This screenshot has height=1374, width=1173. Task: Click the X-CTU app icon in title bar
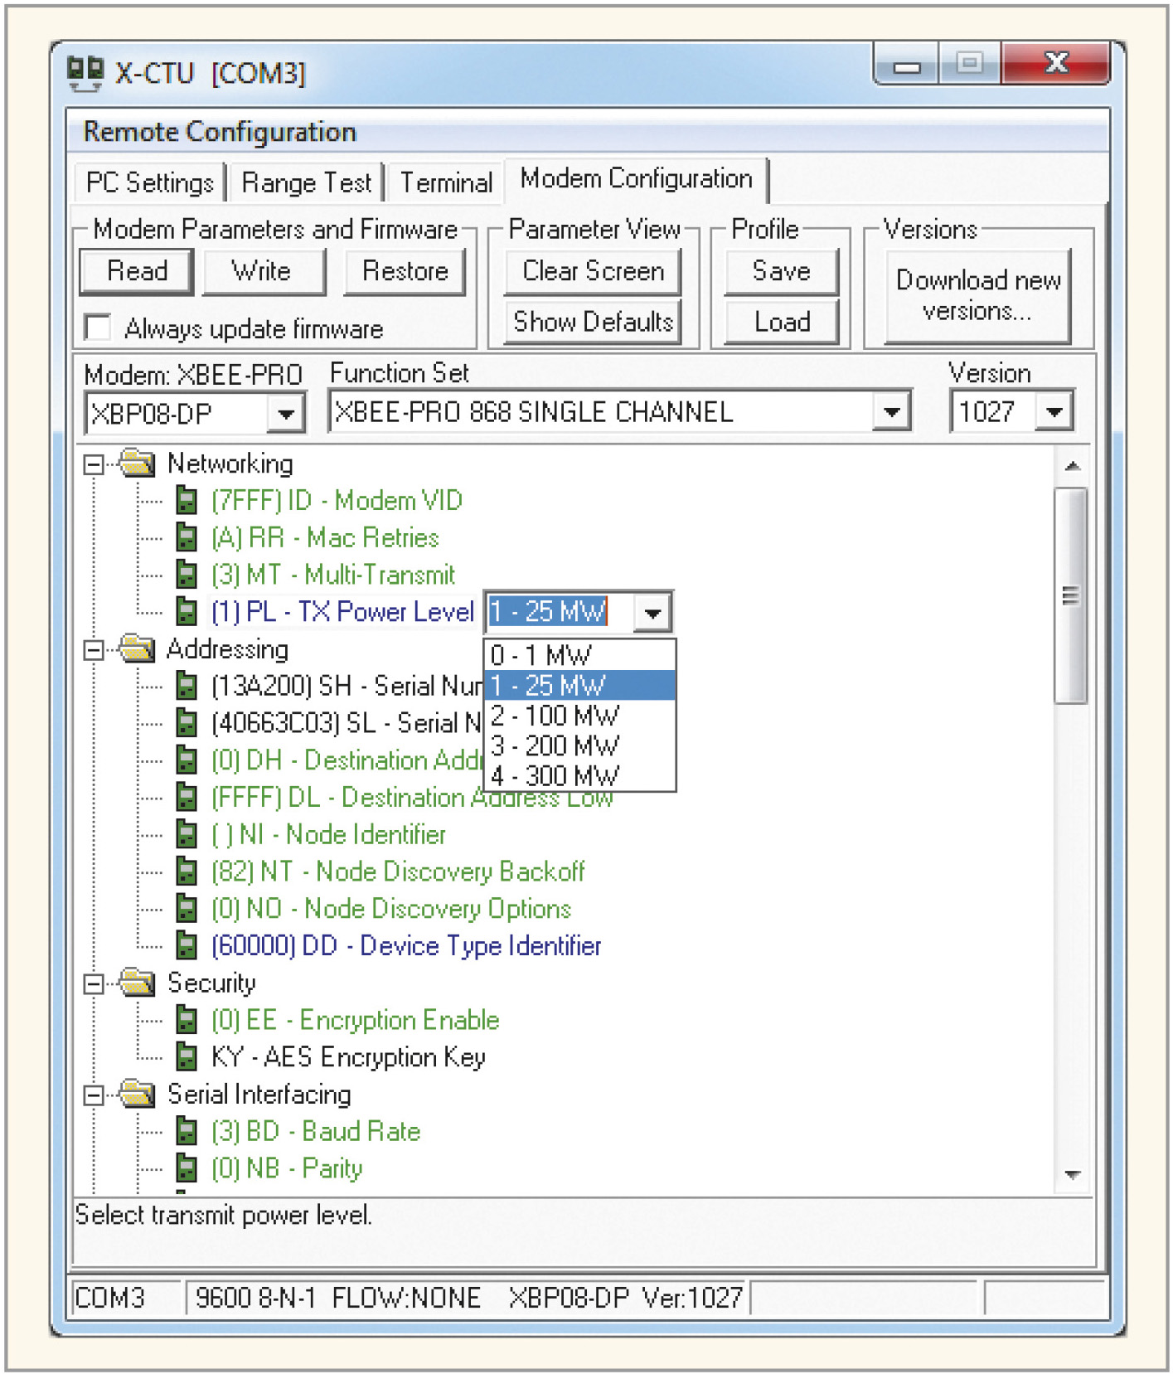(85, 73)
